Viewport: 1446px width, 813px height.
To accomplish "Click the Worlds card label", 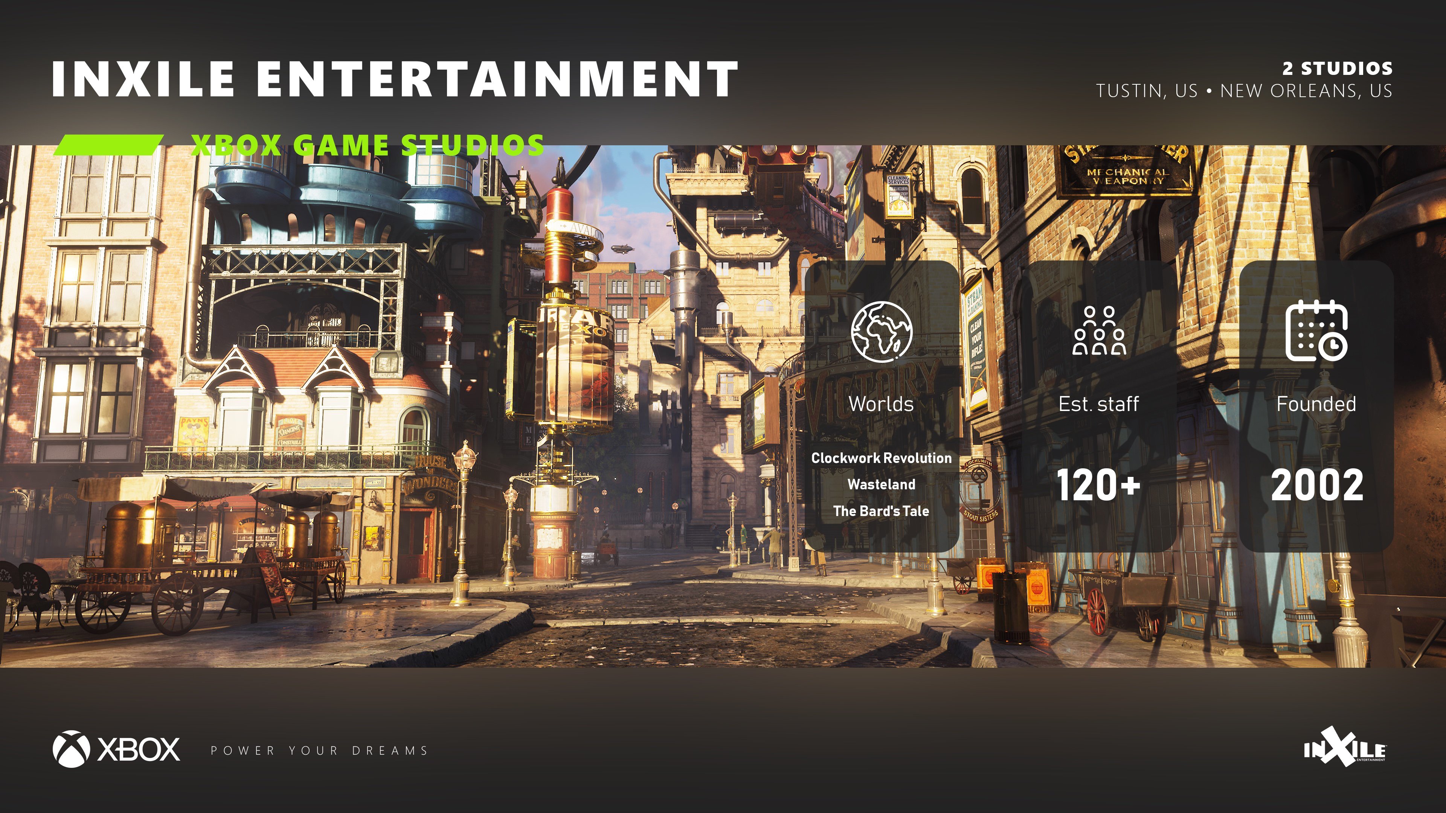I will pos(881,403).
